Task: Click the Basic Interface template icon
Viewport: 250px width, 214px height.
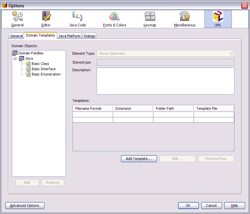Action: point(28,69)
